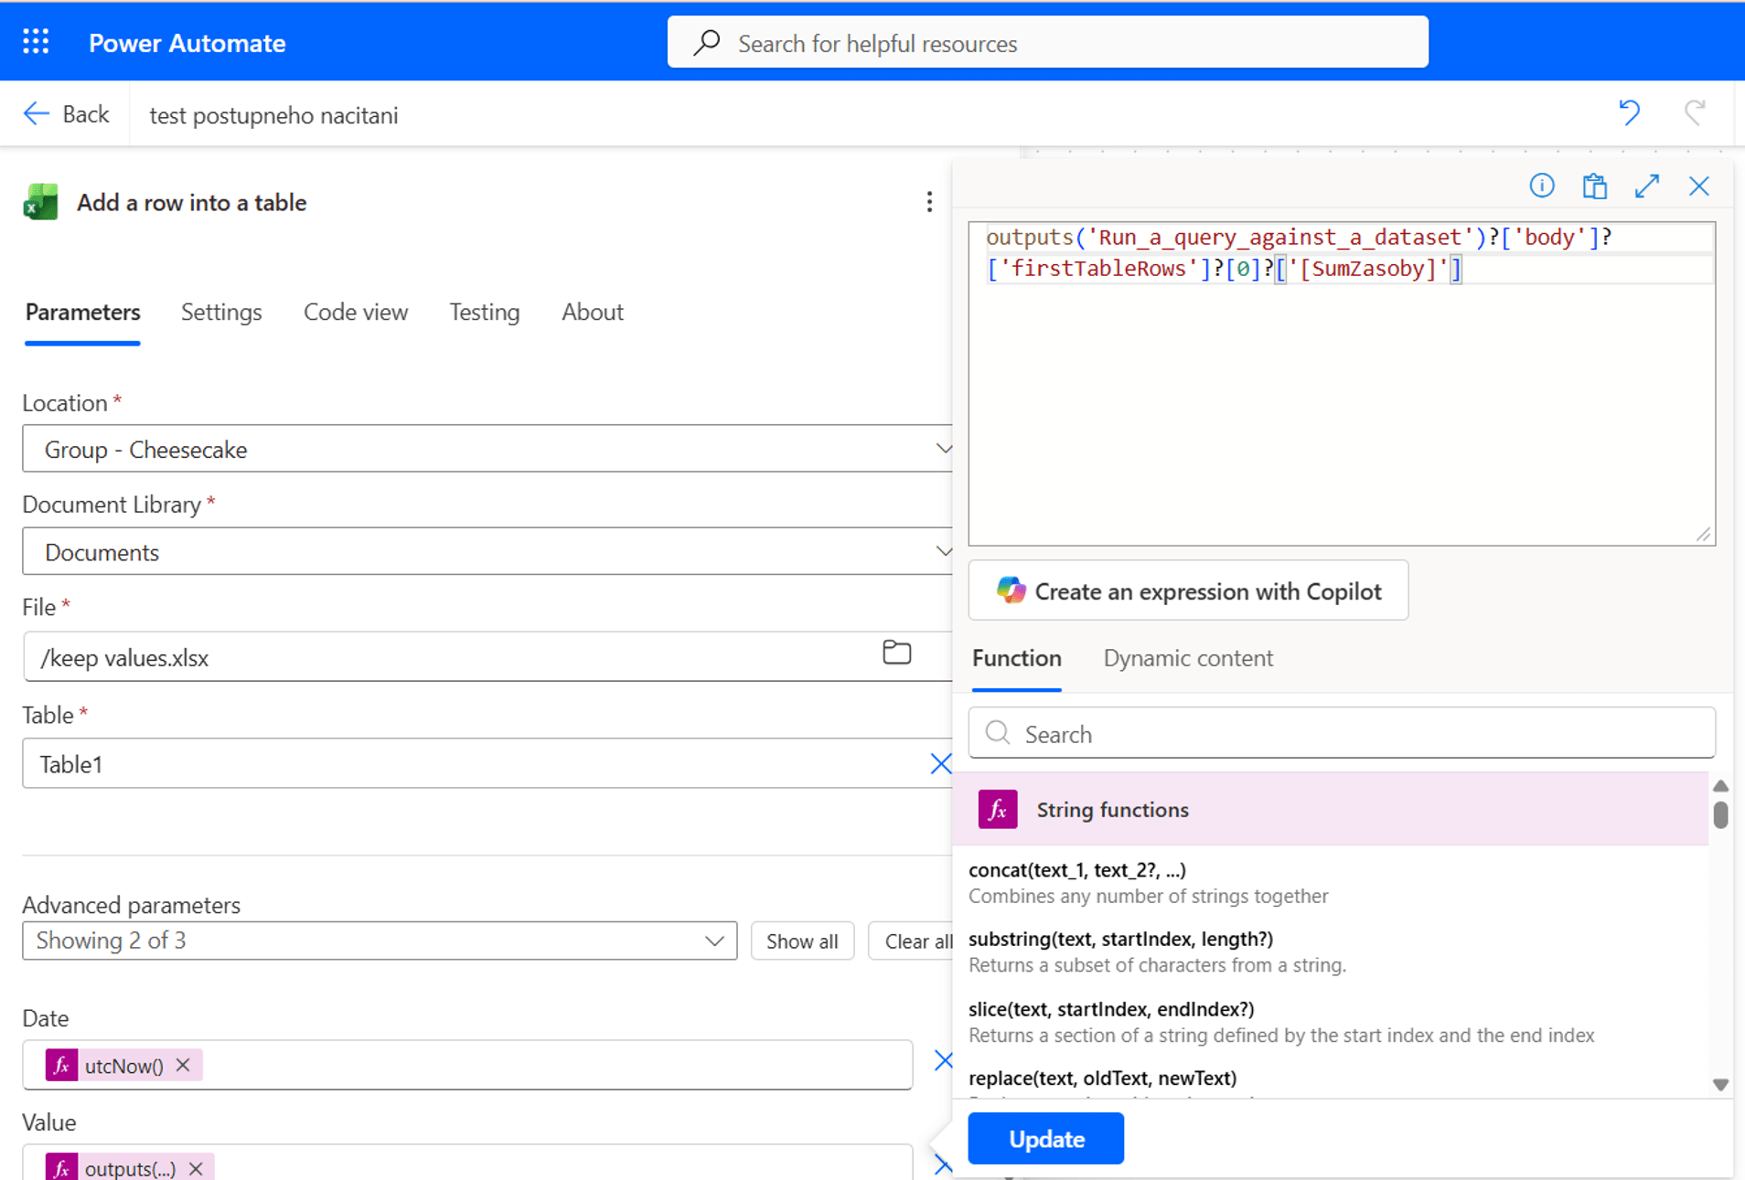The height and width of the screenshot is (1180, 1745).
Task: Click the function list scrollbar down arrow
Action: 1720,1085
